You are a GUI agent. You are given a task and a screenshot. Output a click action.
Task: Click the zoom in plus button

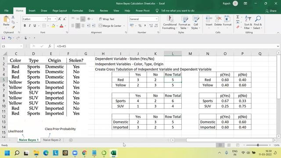tap(270, 145)
